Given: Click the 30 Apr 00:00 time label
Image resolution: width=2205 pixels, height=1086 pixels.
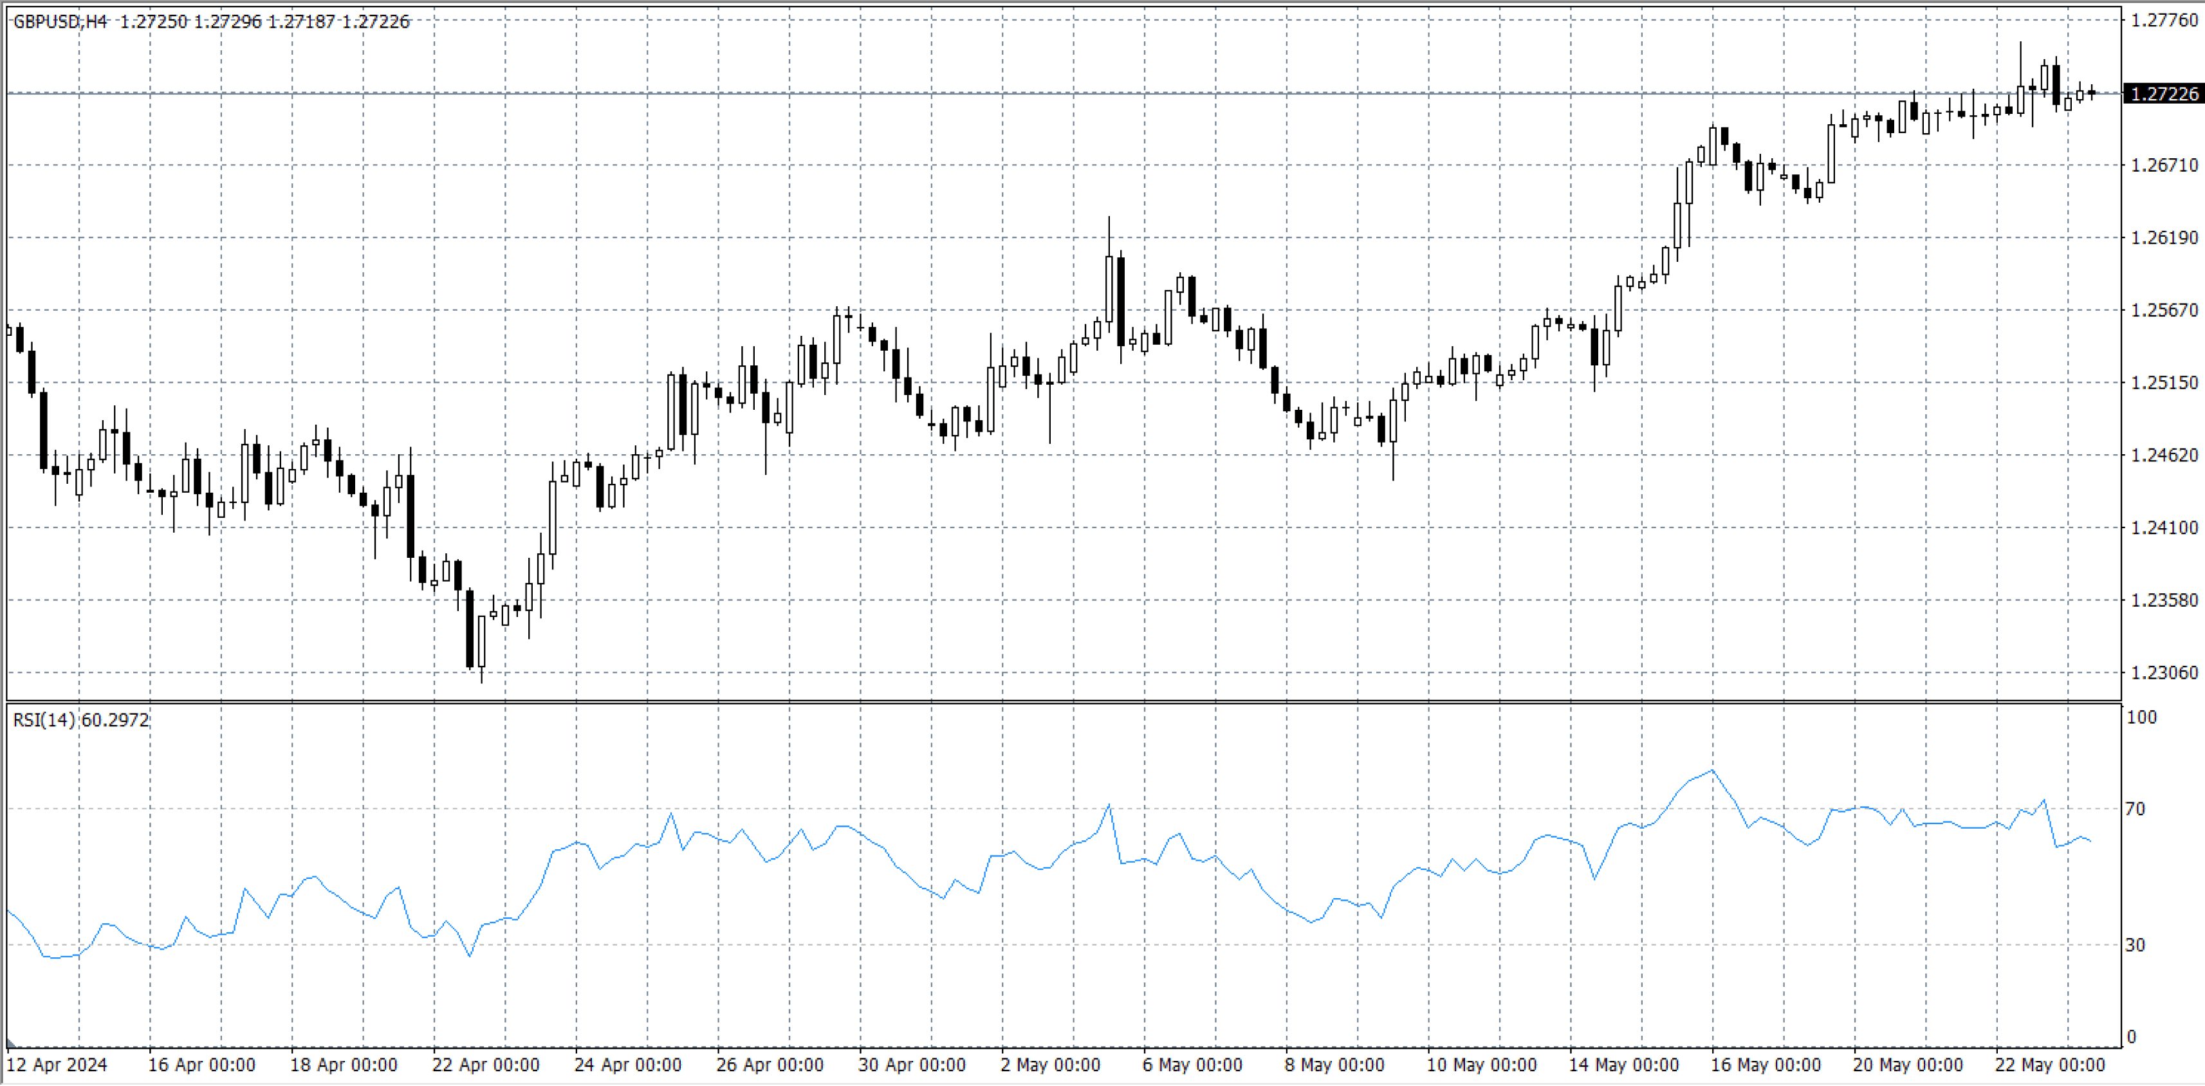Looking at the screenshot, I should (912, 1065).
